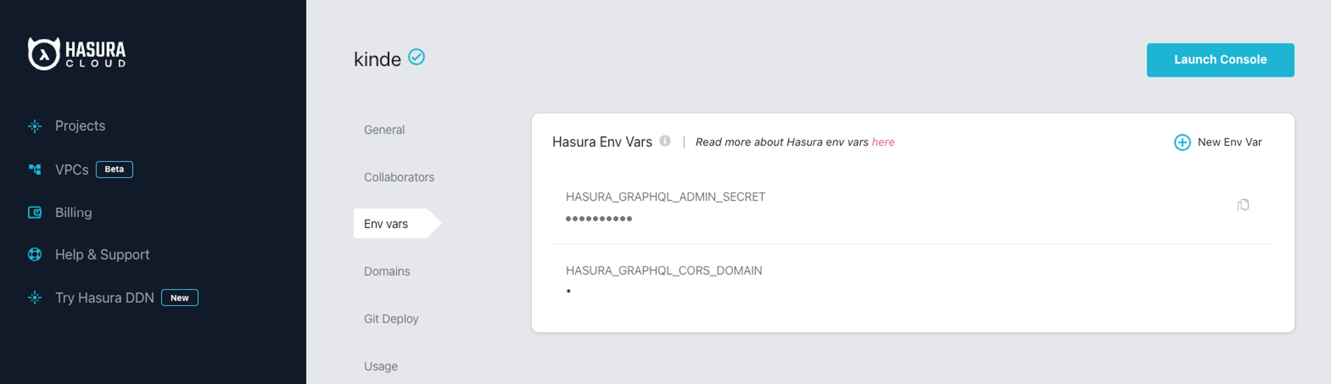Open the 'here' link about env vars

[884, 142]
